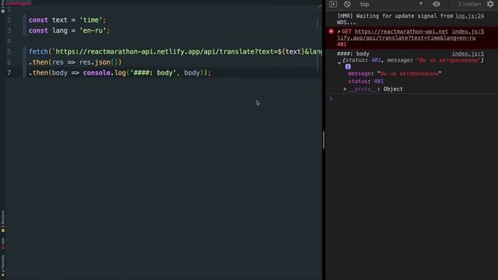
Task: Collapse the logged status 401 object
Action: click(339, 64)
